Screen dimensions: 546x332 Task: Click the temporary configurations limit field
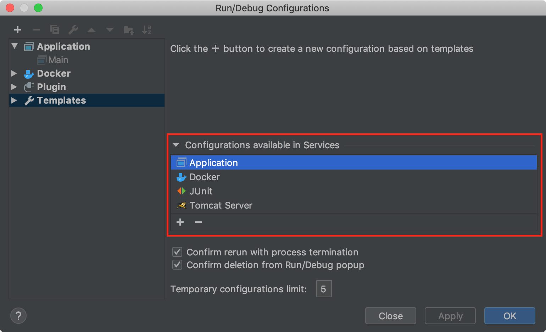point(323,289)
